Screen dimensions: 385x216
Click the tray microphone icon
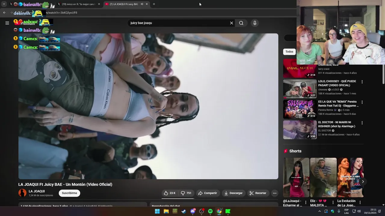click(x=339, y=211)
